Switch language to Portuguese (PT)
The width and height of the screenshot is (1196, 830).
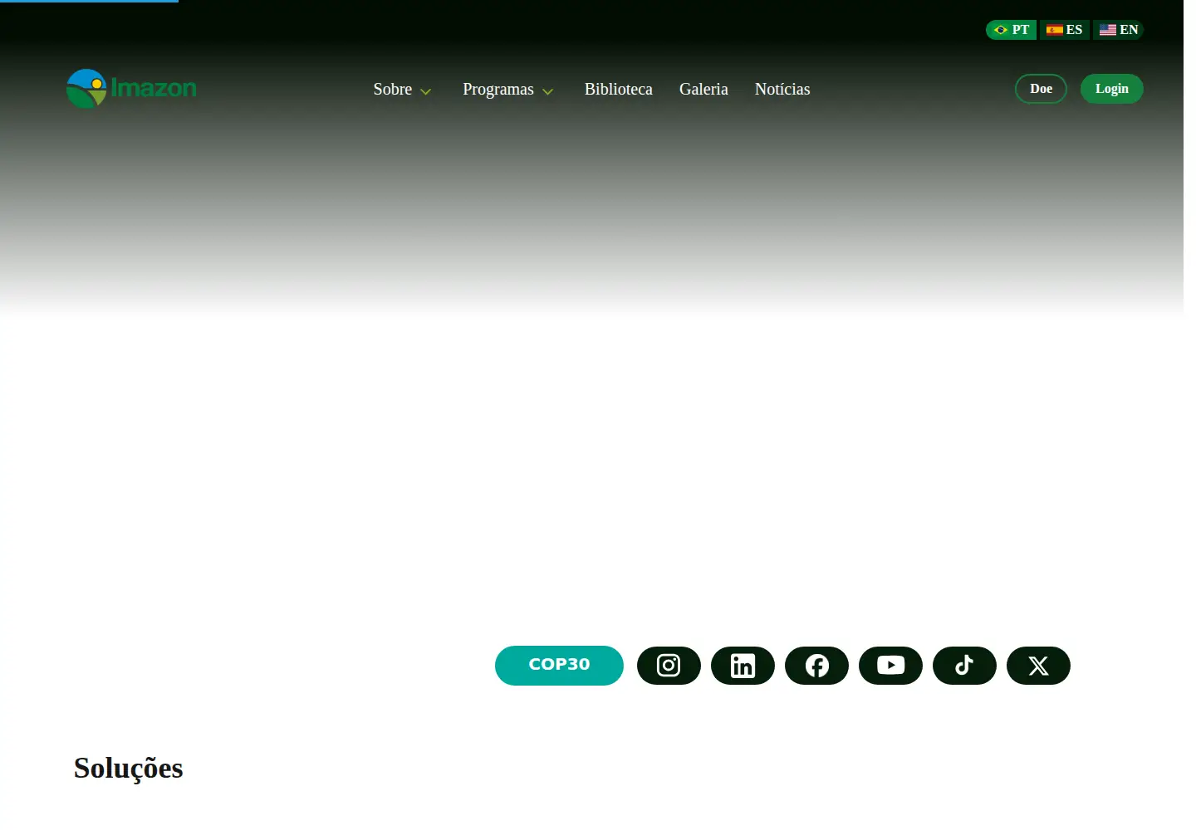tap(1011, 30)
